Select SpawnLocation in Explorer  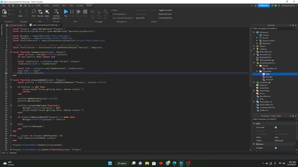(269, 41)
